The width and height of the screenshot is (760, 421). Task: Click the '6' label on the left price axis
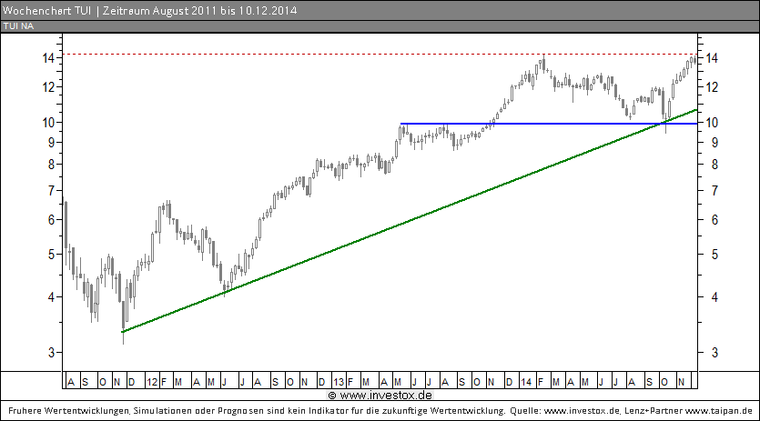pyautogui.click(x=51, y=220)
